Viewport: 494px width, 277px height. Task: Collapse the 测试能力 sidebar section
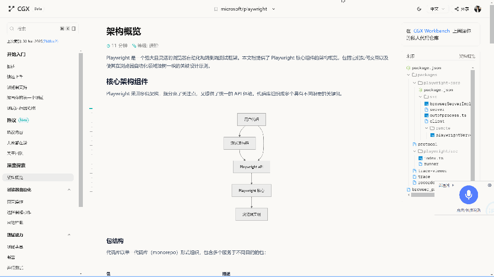pos(69,235)
